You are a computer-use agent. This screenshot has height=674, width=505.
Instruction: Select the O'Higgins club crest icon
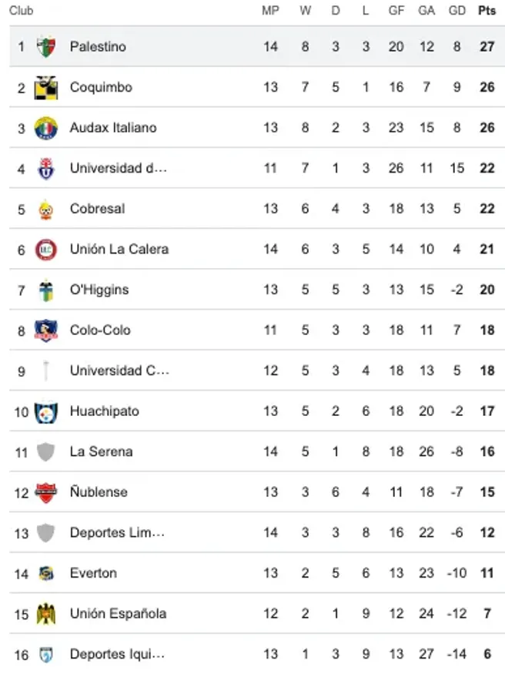46,290
